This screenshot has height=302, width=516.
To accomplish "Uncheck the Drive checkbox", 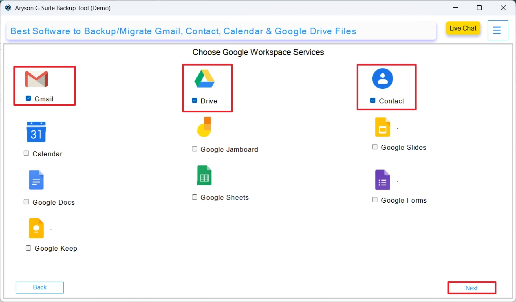I will pyautogui.click(x=194, y=101).
